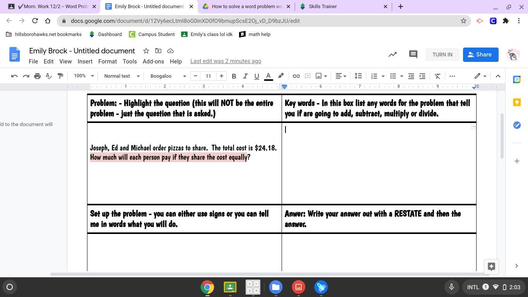Open the 'Last edit was 2 minutes ago' link
The height and width of the screenshot is (297, 528).
226,61
